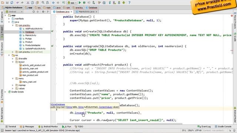Click the Redo arrow icon
The image size is (237, 133).
click(22, 3)
